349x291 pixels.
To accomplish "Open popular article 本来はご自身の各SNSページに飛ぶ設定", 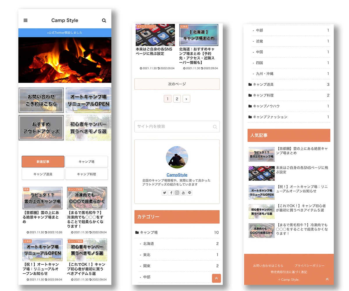I will pyautogui.click(x=289, y=173).
